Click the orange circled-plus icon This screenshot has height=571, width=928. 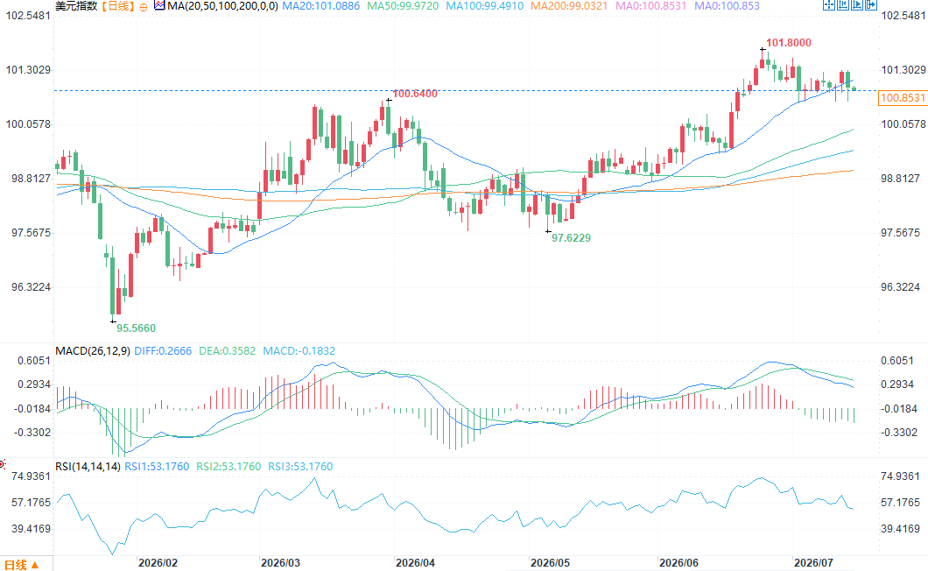coord(144,7)
